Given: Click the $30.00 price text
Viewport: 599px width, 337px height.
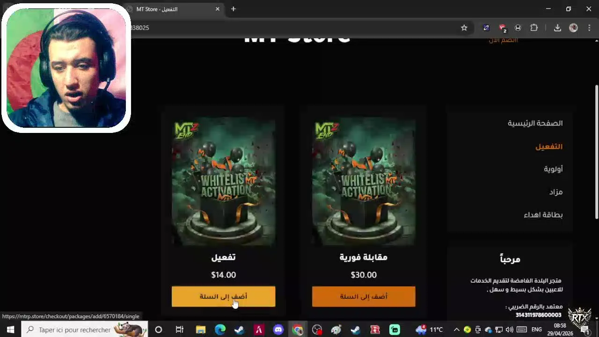Looking at the screenshot, I should 364,275.
